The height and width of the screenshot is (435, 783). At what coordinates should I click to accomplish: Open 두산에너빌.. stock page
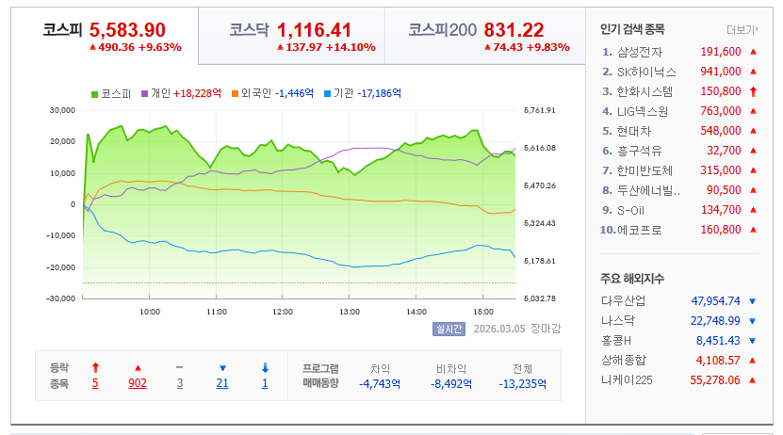(x=648, y=190)
